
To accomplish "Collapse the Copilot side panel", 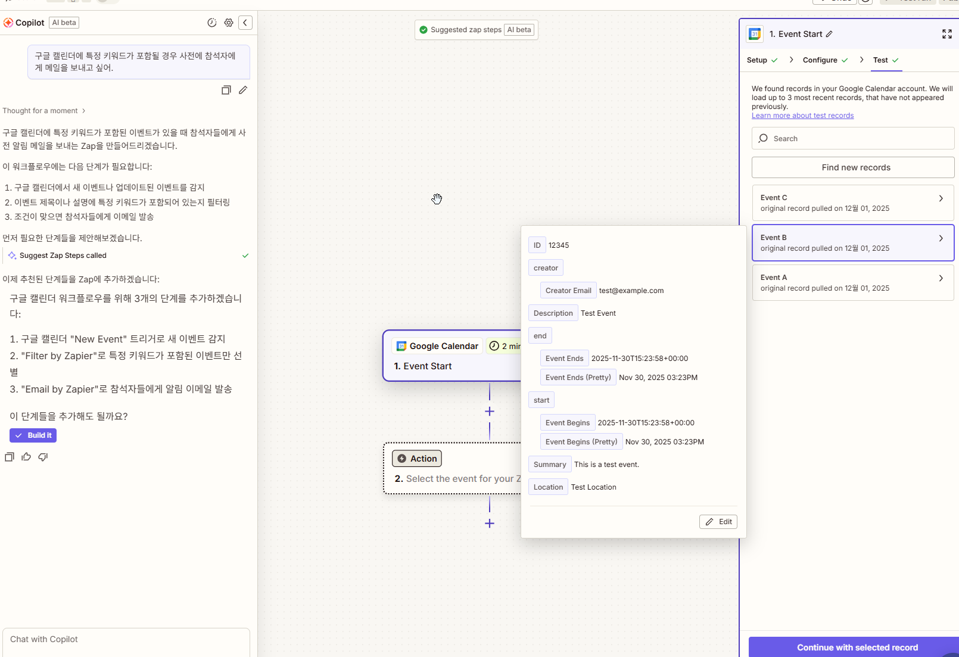I will point(245,23).
